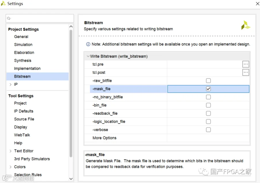Viewport: 260px width, 183px height.
Task: Enable the -logic_location_file checkbox
Action: coord(208,122)
